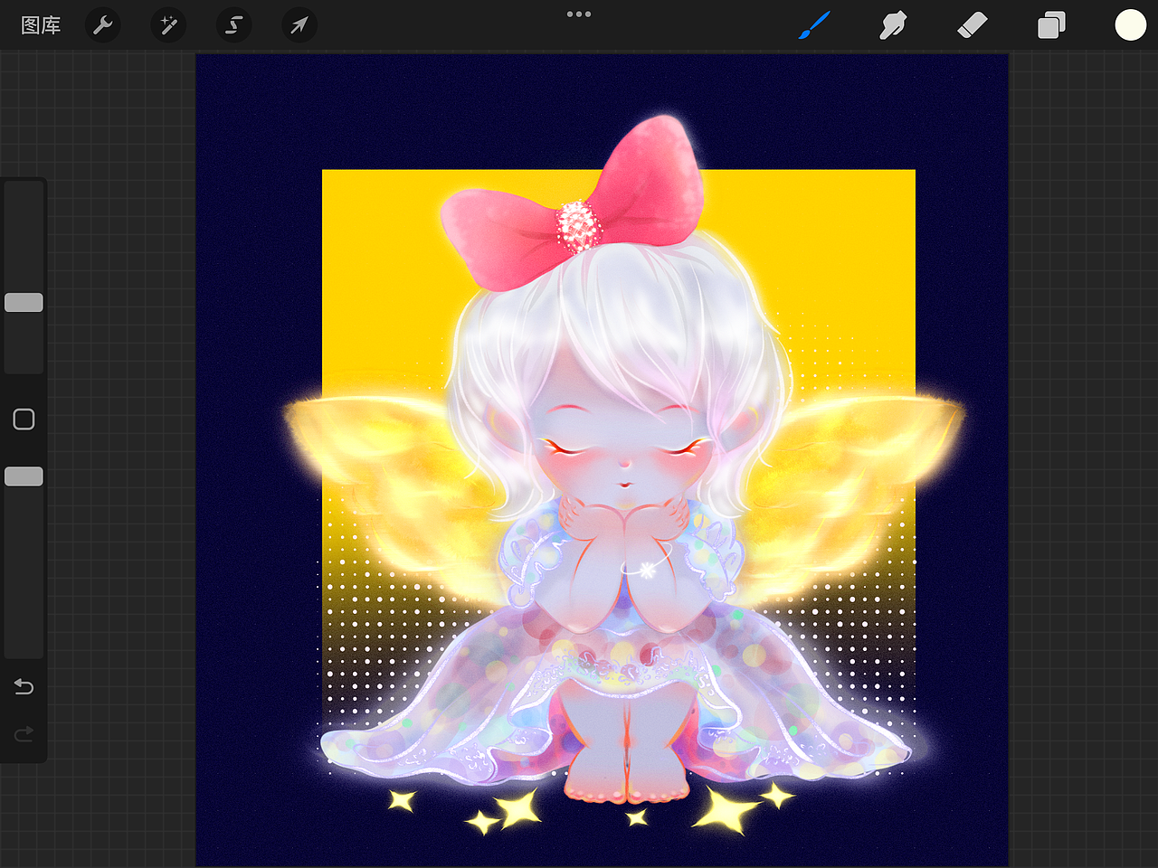Screen dimensions: 1158x868
Task: Redo the last undone action
Action: [24, 733]
